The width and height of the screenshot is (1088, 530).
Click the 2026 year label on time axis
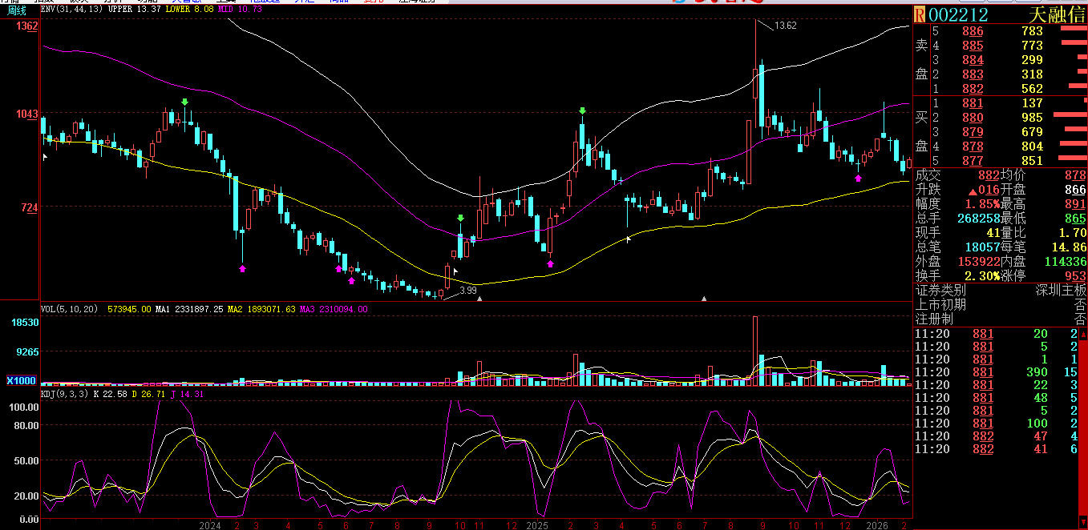(879, 525)
